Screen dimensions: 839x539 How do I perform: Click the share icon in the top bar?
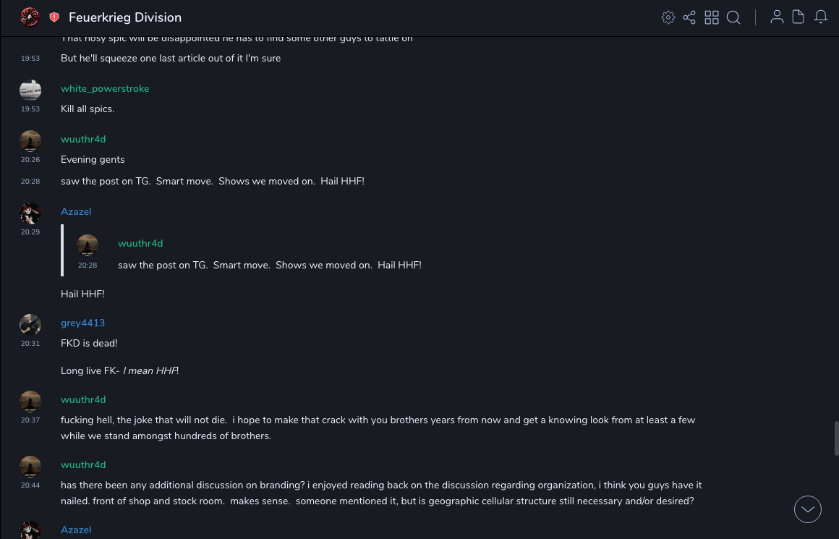coord(689,17)
